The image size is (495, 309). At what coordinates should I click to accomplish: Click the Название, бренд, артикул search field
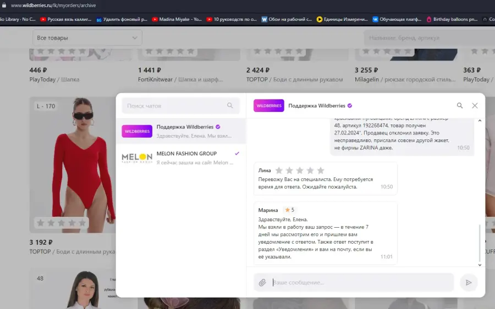(430, 38)
